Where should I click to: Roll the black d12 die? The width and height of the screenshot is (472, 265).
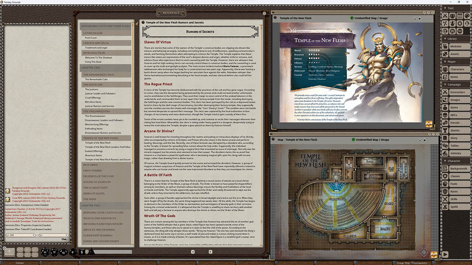55,252
